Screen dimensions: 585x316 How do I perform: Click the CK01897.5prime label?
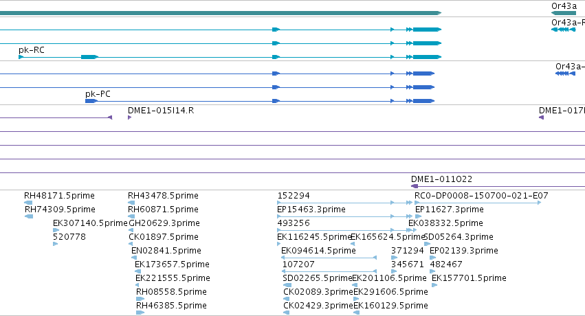tap(164, 237)
